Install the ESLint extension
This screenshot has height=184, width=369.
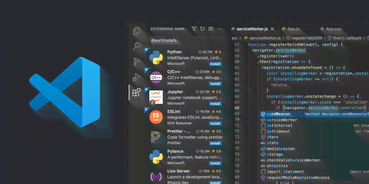215,123
